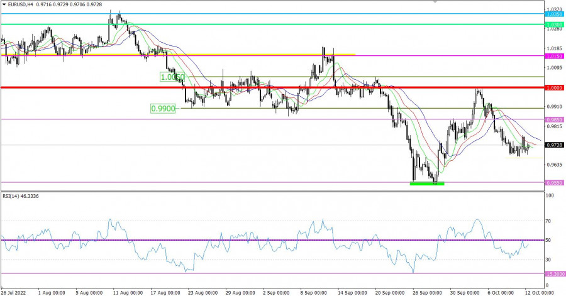
Task: Click the purple 0.9850 price tag
Action: point(554,119)
